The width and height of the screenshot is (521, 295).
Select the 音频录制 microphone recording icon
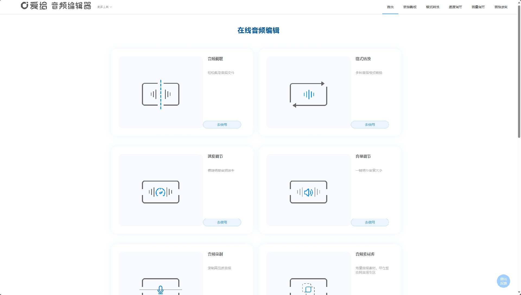click(x=160, y=288)
